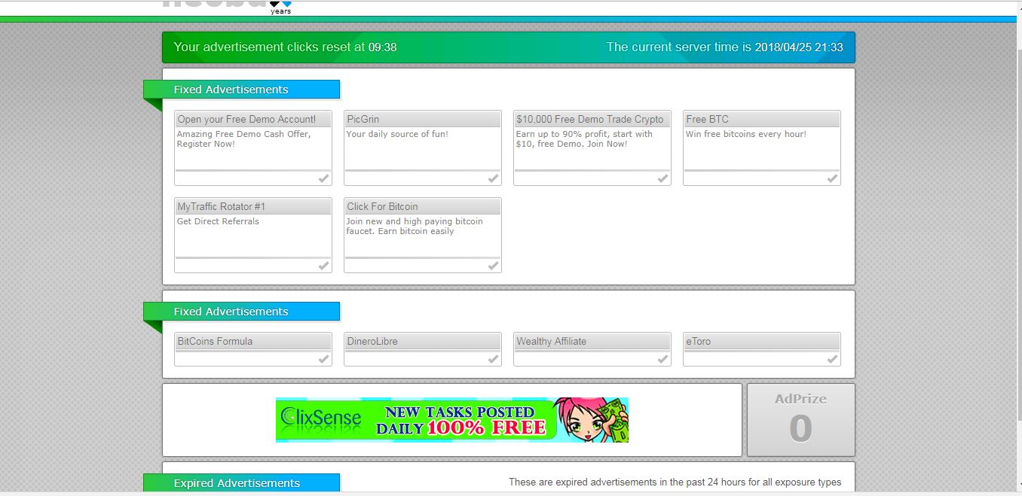Click the checkmark on the DineroLibre ad
The height and width of the screenshot is (496, 1022).
click(493, 359)
